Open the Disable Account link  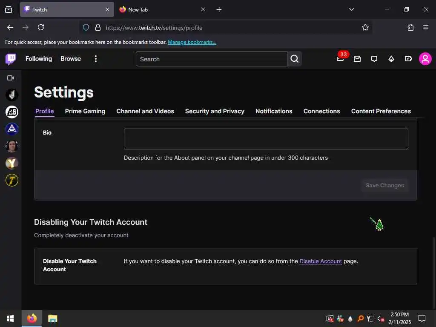[x=321, y=261]
